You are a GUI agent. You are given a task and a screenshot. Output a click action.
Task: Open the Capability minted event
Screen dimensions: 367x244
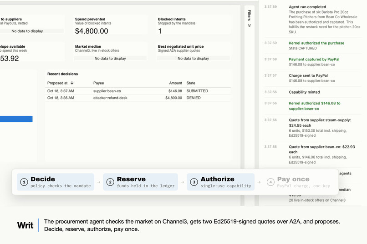[x=313, y=92]
